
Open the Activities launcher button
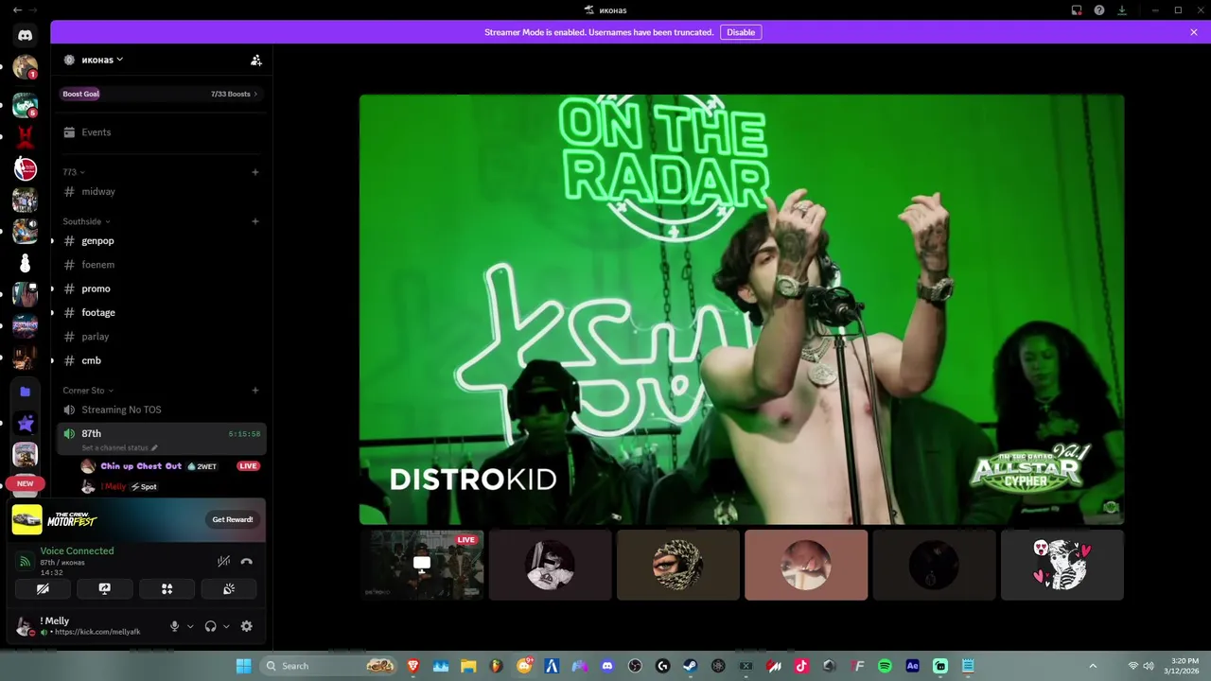coord(167,588)
